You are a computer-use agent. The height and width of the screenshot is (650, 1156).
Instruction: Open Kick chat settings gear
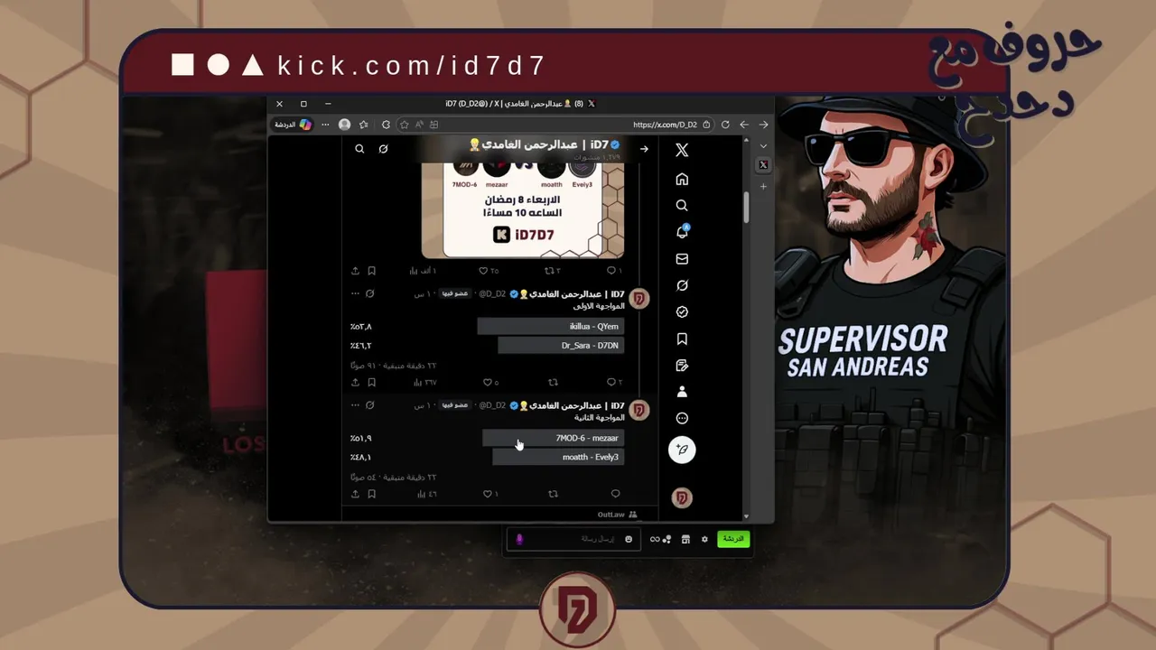pos(704,539)
